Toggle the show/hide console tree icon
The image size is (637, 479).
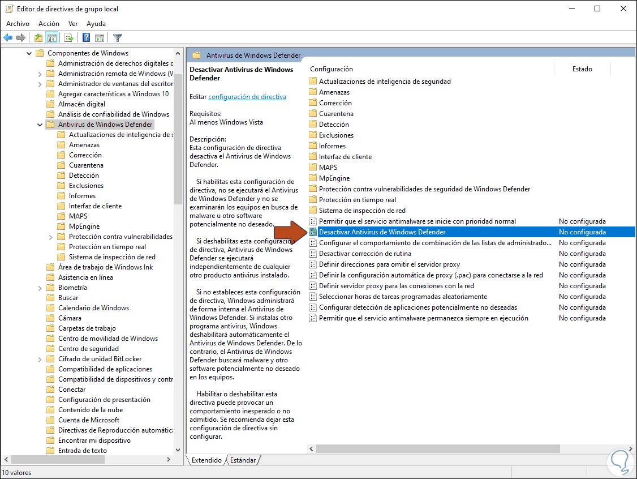coord(52,38)
